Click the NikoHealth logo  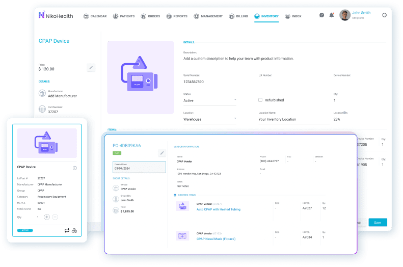pyautogui.click(x=56, y=15)
